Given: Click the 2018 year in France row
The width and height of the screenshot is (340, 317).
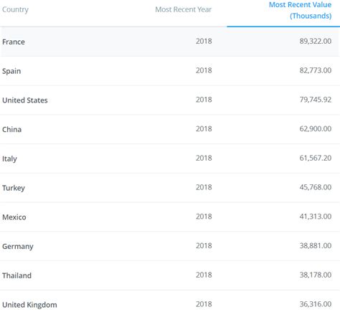Looking at the screenshot, I should [x=204, y=41].
